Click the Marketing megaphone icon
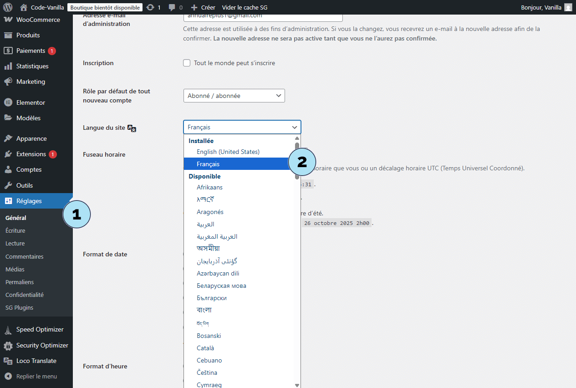The width and height of the screenshot is (576, 388). (8, 82)
